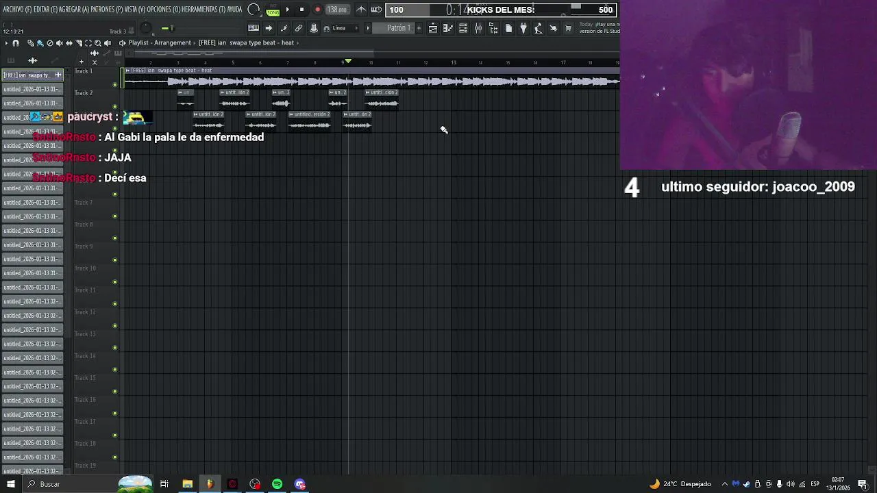Click the Playlist - Arrangement breadcrumb
877x493 pixels.
[x=160, y=43]
